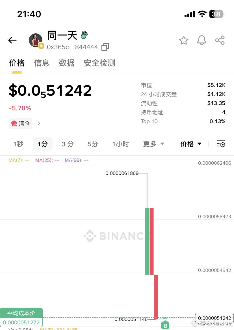This screenshot has height=330, width=234.
Task: Switch to the 安全检测 tab
Action: (99, 63)
